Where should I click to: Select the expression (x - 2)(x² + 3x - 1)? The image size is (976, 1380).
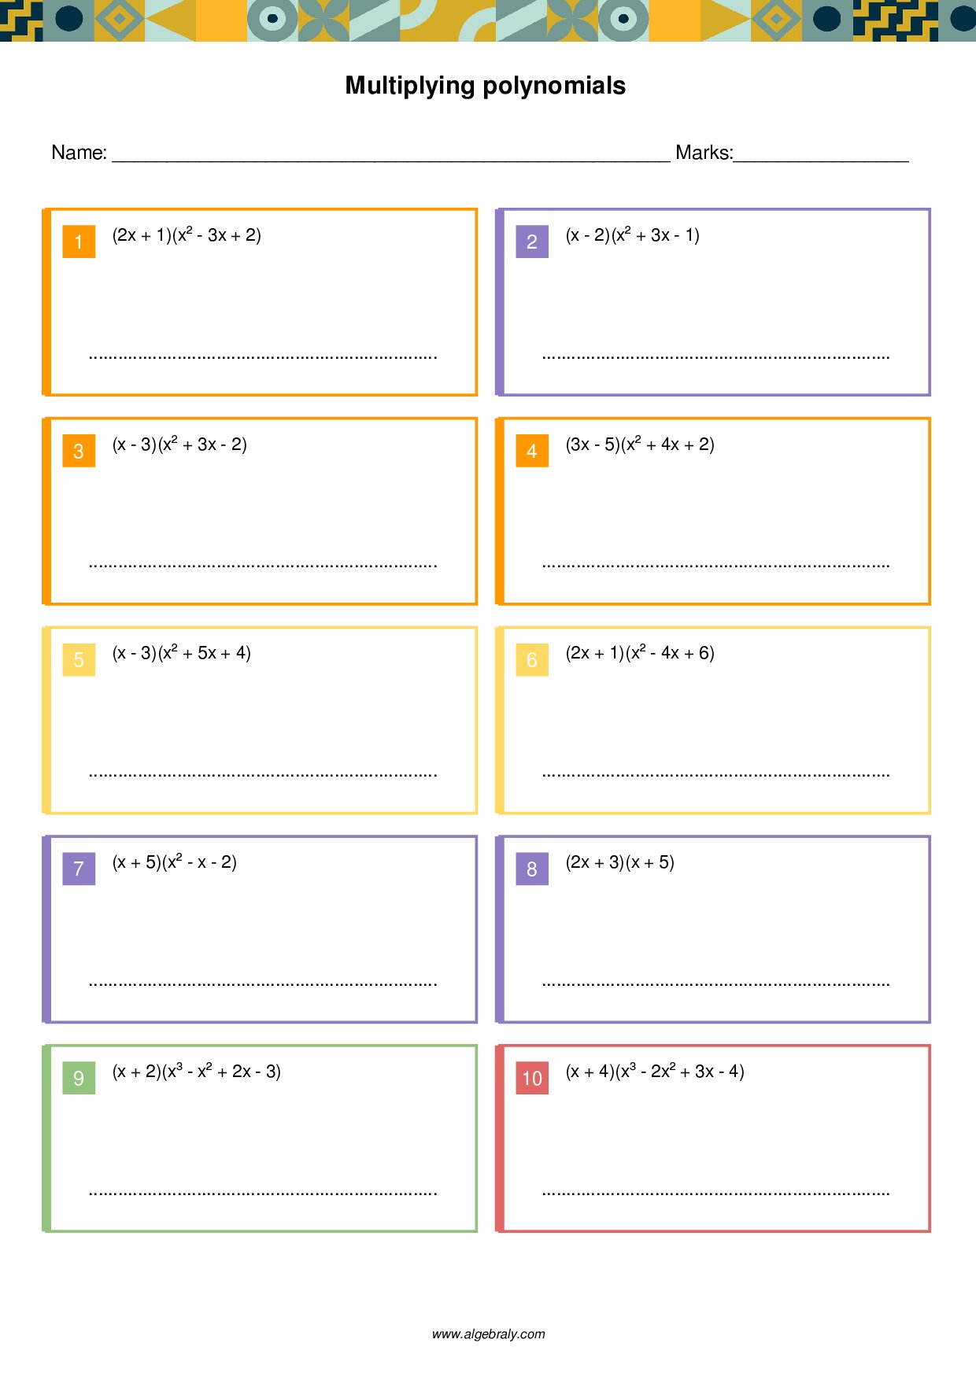click(x=632, y=235)
